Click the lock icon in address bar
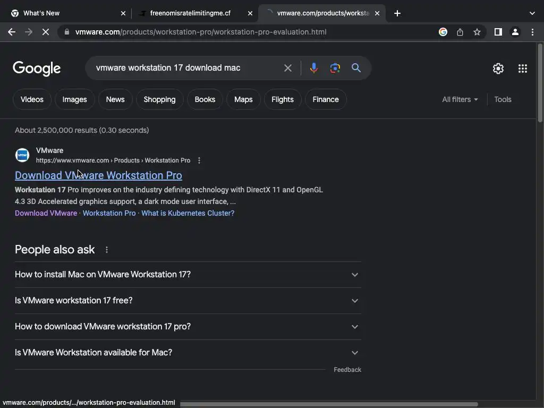The image size is (544, 408). pyautogui.click(x=67, y=32)
